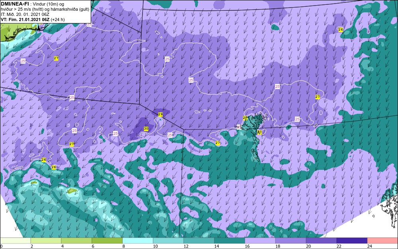Click the light green 2–4 m/s legend swatch

click(x=46, y=241)
